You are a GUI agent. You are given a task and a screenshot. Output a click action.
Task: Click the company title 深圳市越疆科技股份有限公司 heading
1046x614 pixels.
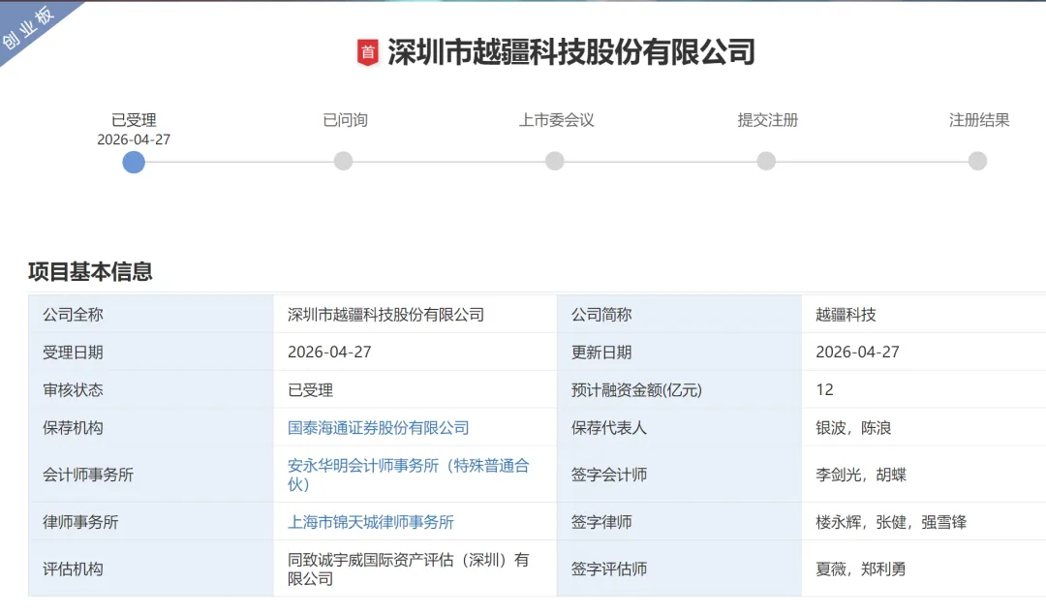click(x=571, y=52)
